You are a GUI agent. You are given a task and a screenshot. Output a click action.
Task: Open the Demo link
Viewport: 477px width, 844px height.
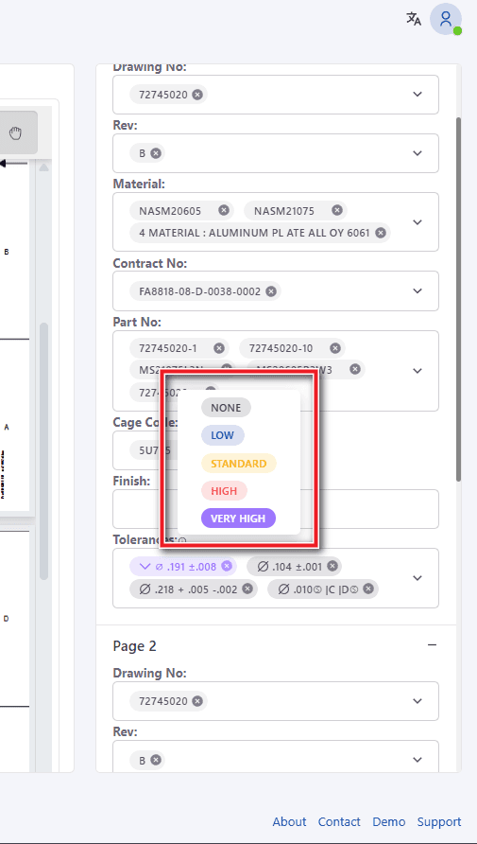(x=389, y=822)
